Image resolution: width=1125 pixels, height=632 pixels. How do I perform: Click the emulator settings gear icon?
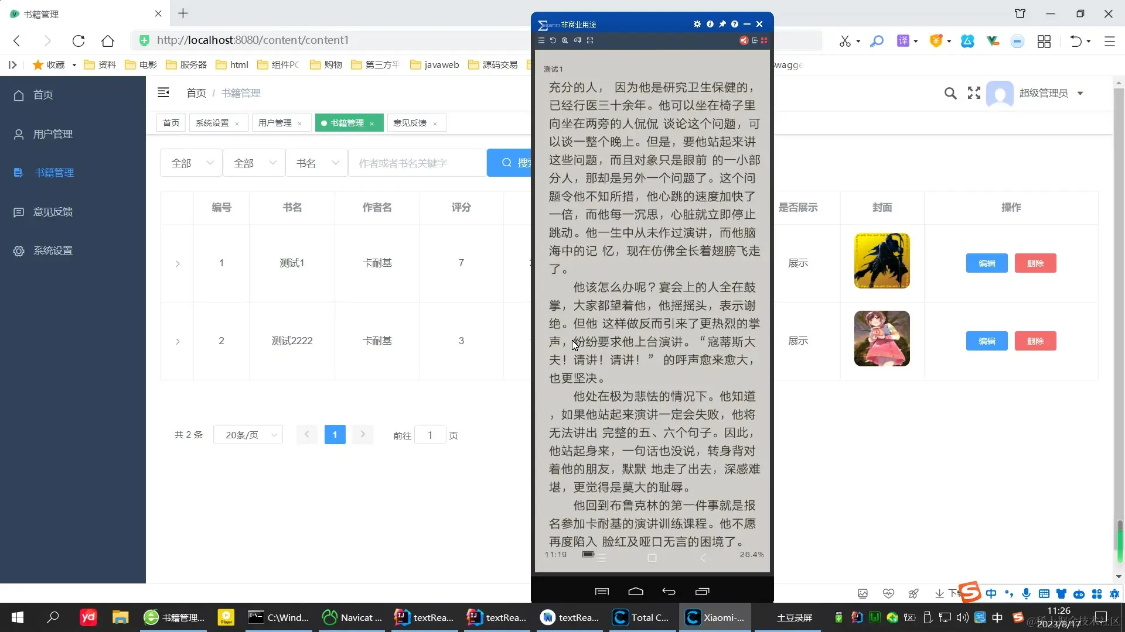coord(697,24)
